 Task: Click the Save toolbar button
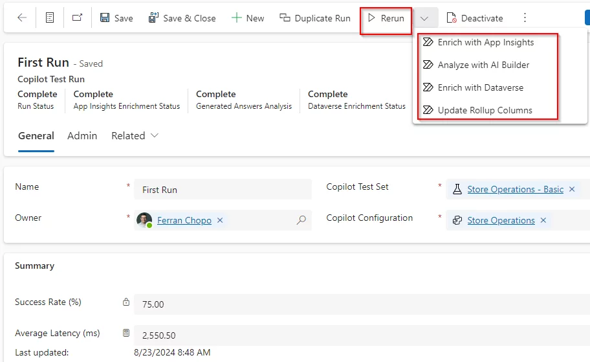pos(116,18)
